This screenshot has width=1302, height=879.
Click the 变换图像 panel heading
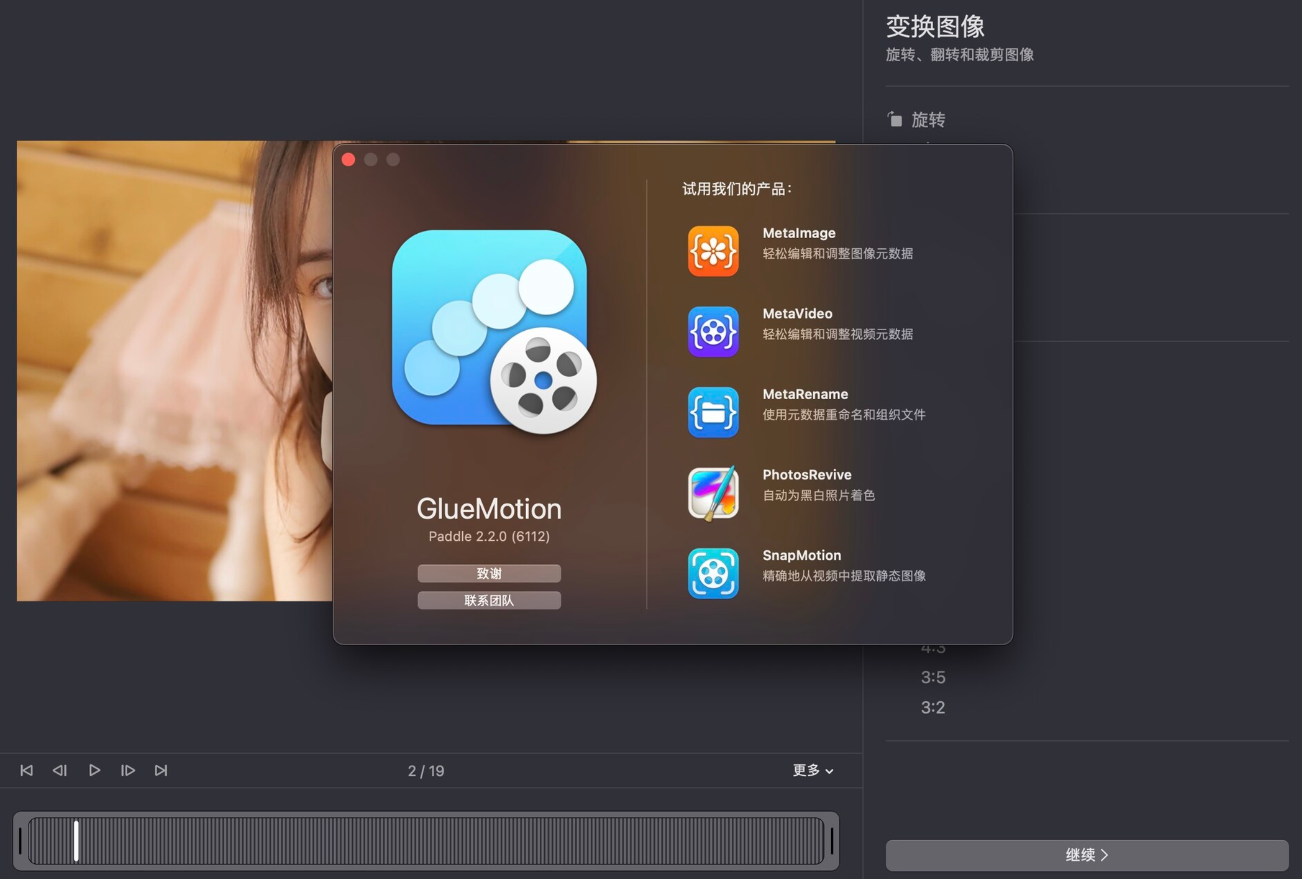(935, 27)
